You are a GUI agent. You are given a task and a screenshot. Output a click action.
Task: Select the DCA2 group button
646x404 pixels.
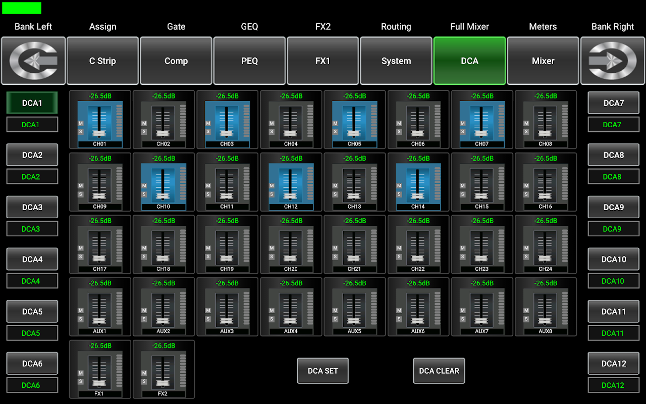(32, 155)
